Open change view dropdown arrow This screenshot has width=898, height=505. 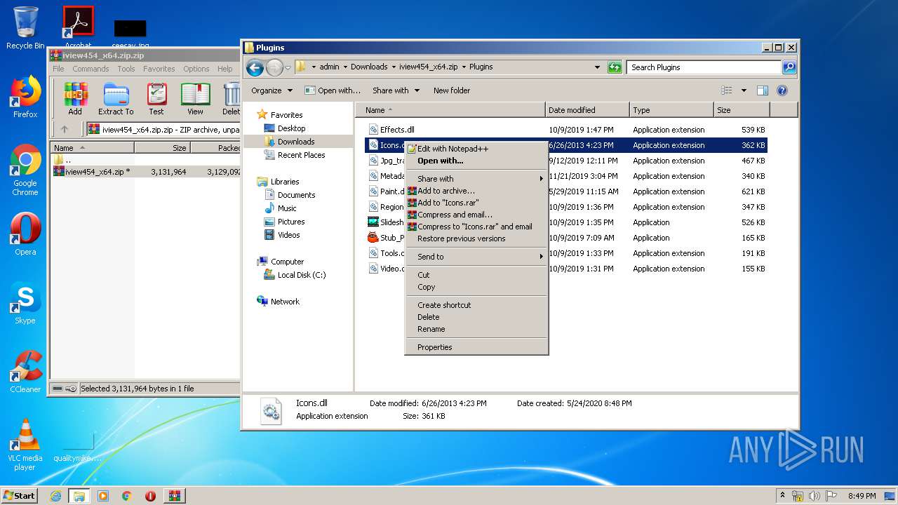744,90
